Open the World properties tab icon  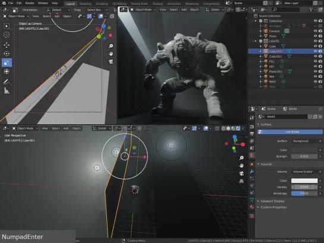(251, 155)
